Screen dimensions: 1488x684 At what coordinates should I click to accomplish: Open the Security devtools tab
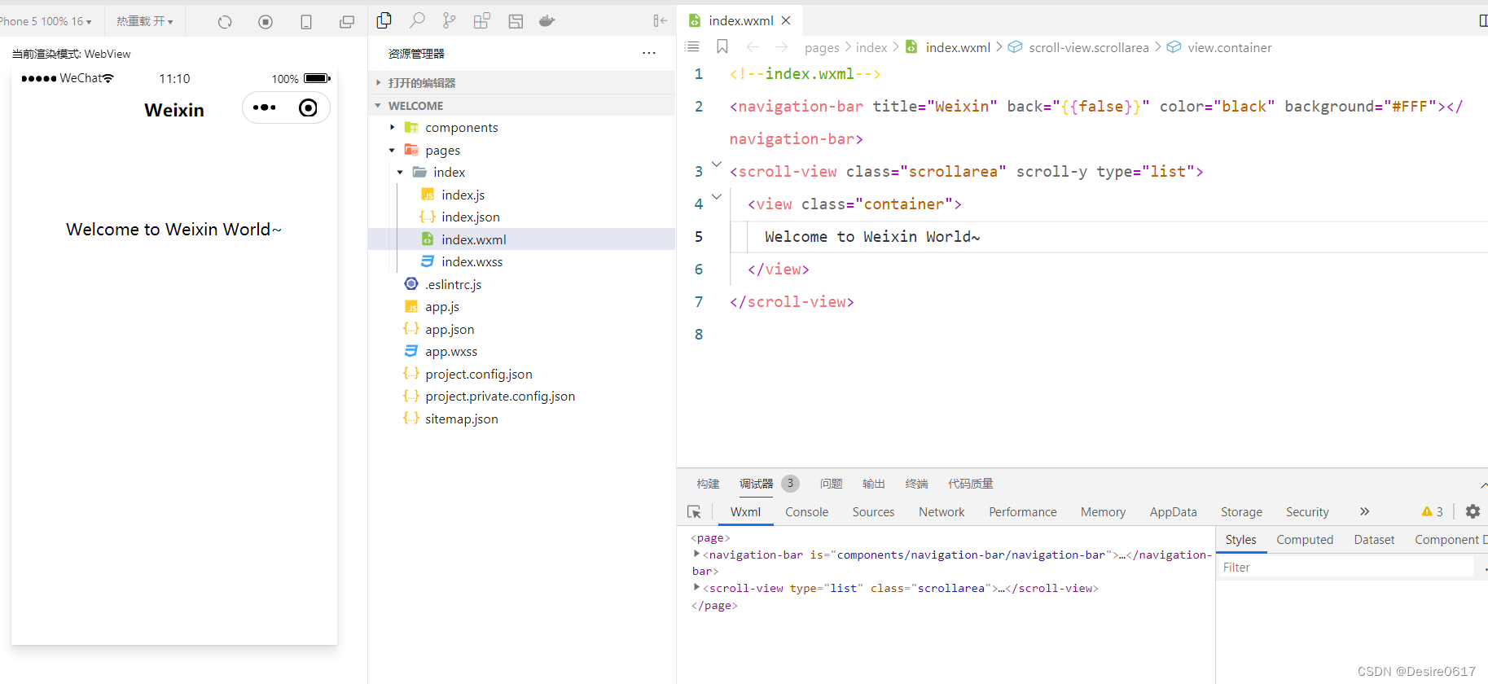(1307, 512)
